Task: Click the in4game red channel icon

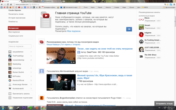Action: point(141,34)
